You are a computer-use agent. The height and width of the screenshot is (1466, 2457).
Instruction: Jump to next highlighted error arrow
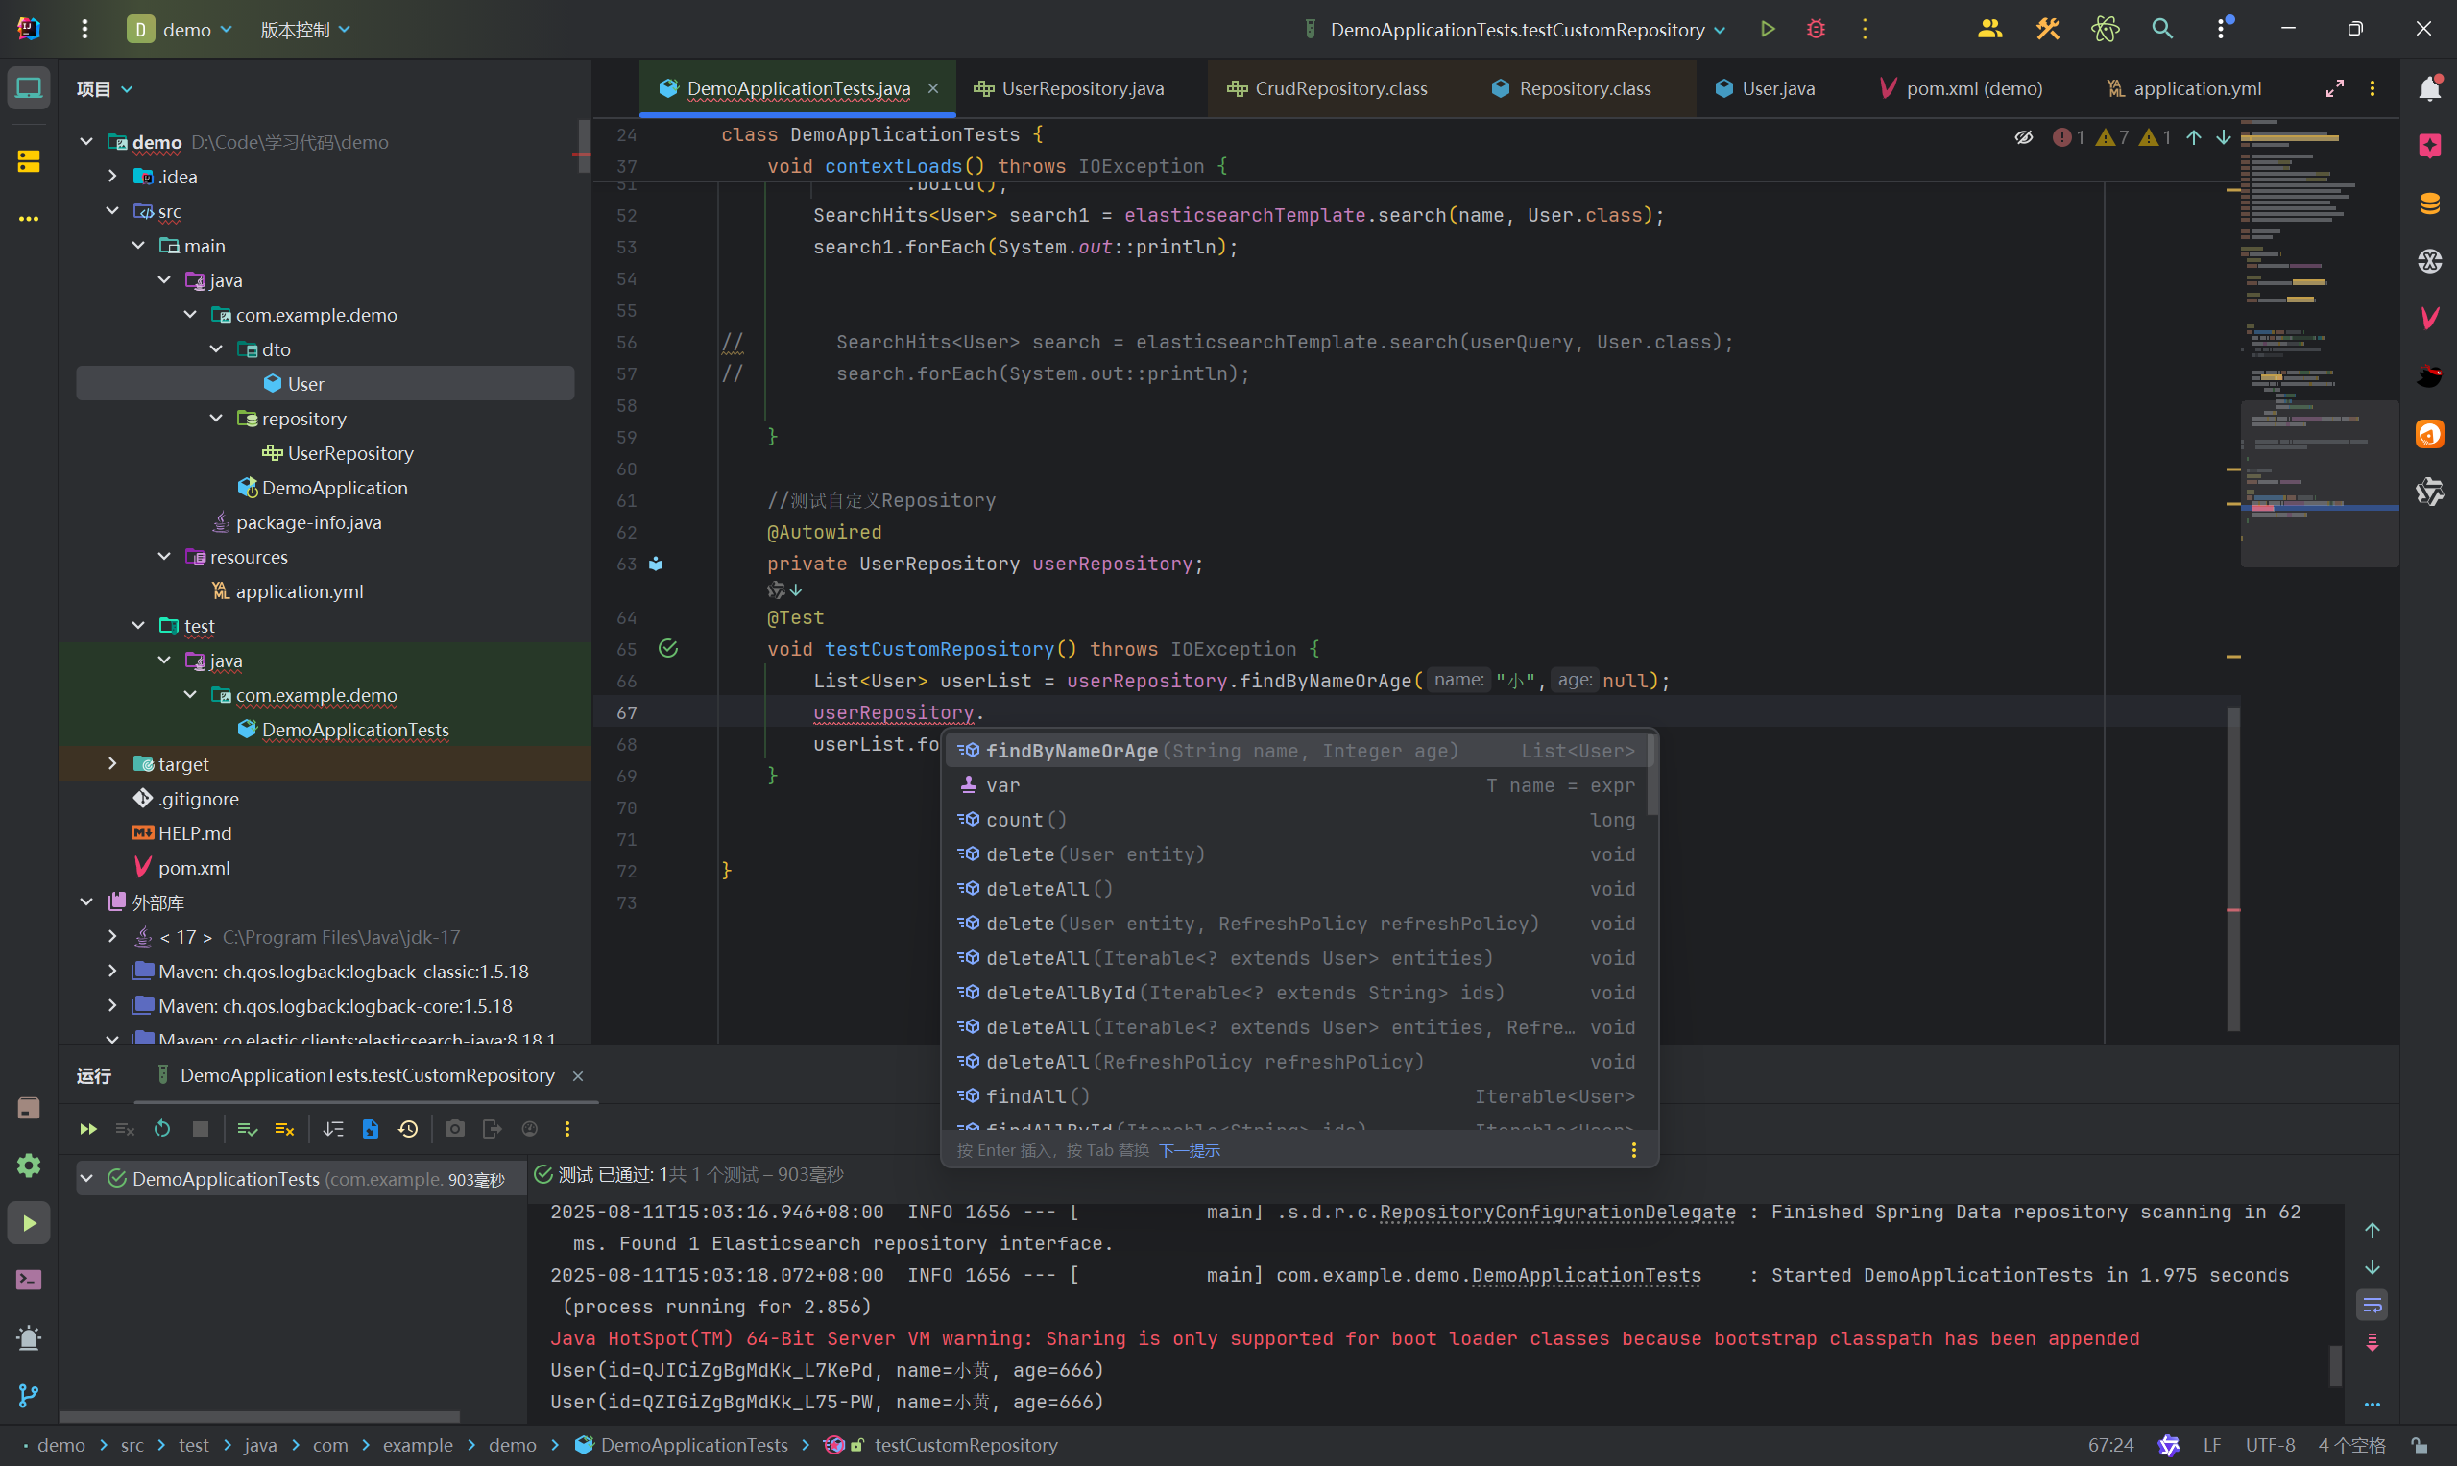pos(2223,137)
